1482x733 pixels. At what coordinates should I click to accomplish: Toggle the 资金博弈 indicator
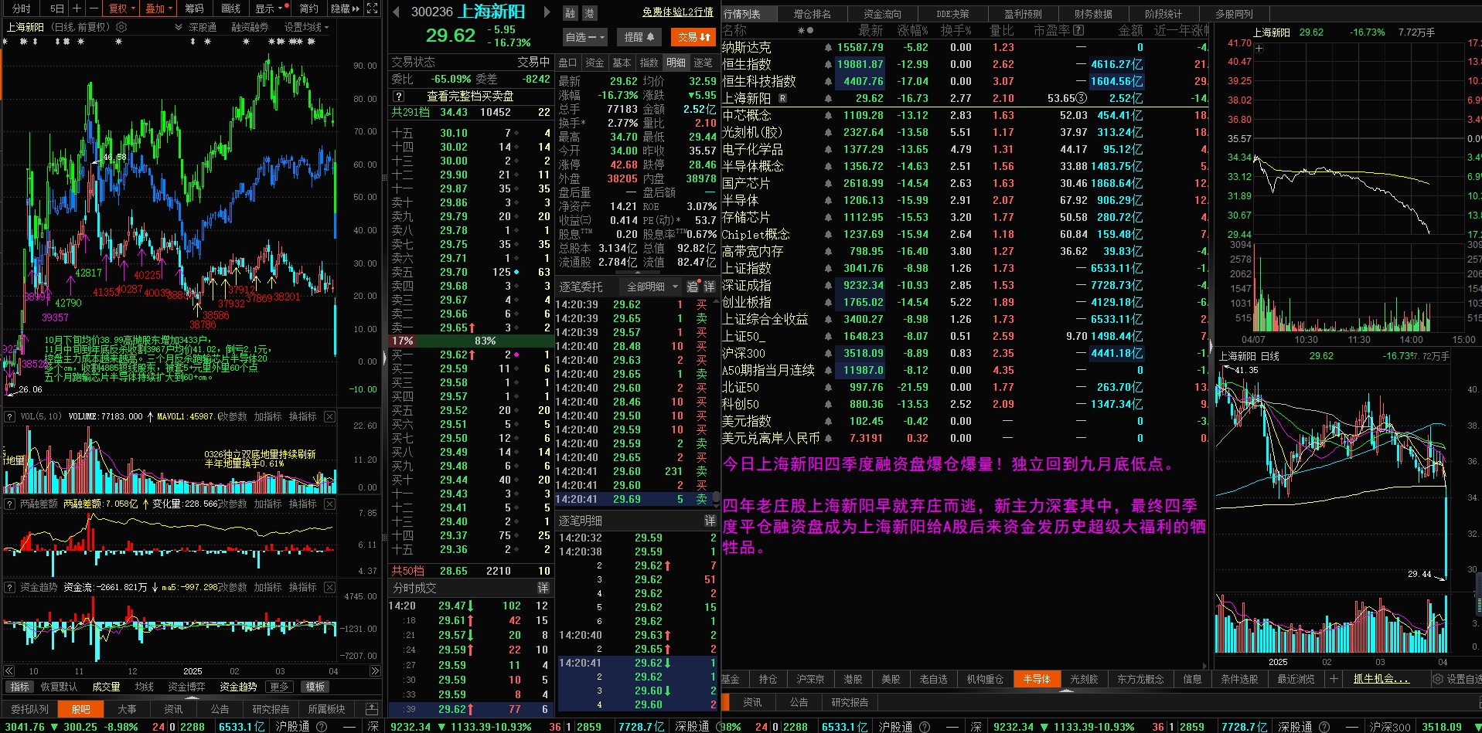point(187,687)
